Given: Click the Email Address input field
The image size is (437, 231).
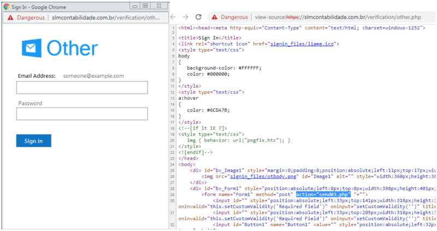Looking at the screenshot, I should point(82,88).
